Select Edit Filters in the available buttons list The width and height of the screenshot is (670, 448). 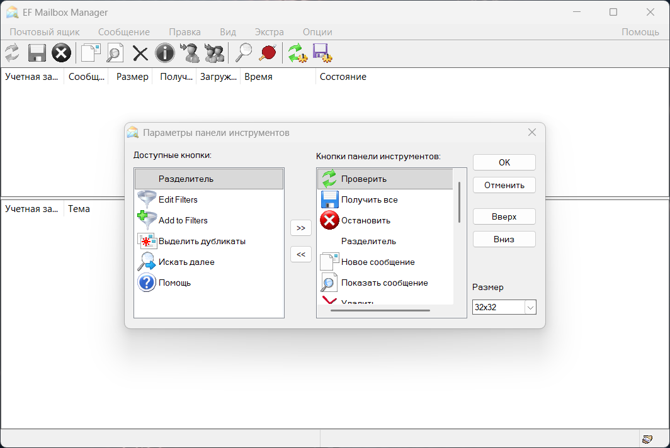click(178, 199)
